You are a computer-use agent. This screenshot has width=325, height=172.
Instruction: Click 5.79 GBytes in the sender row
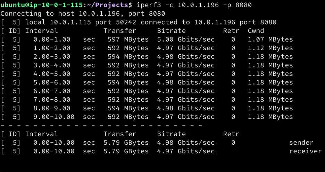click(x=126, y=143)
